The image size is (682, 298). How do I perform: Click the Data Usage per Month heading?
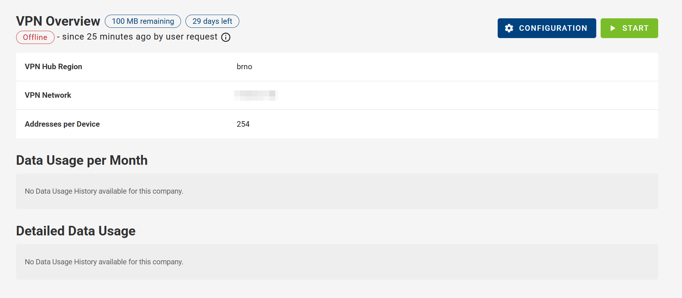coord(82,160)
